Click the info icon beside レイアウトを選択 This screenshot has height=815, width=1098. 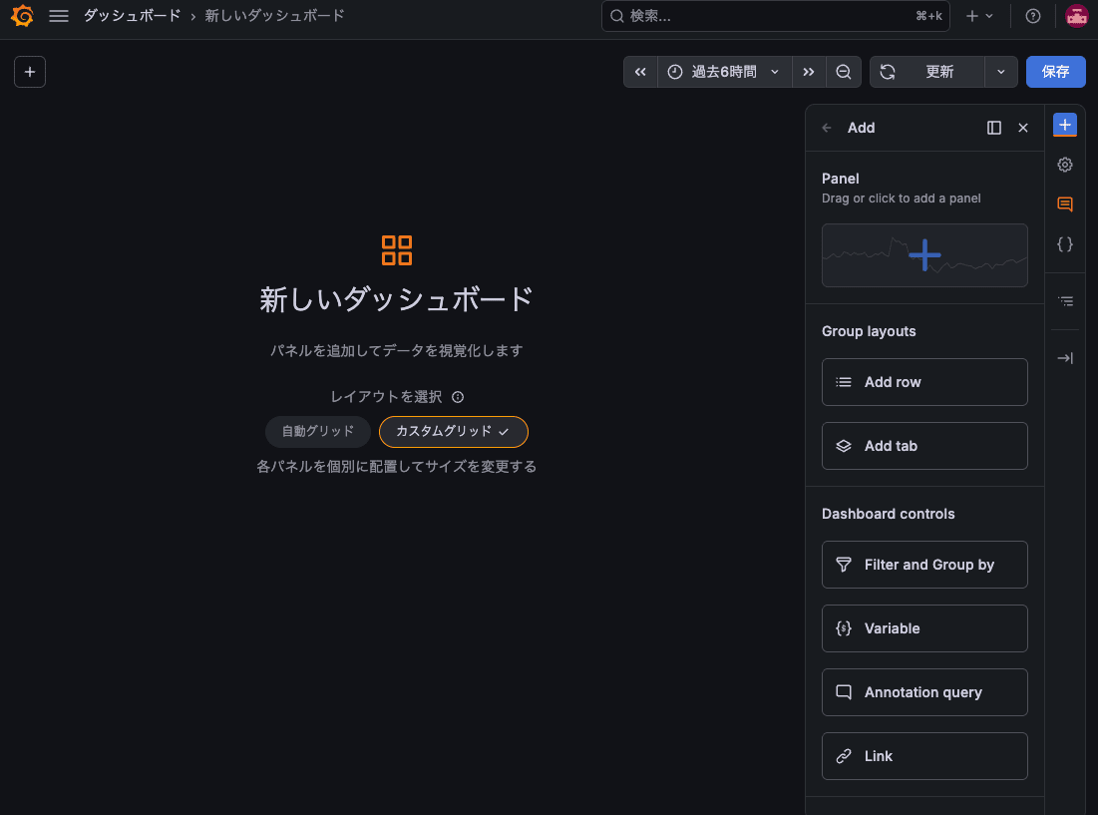(x=458, y=397)
